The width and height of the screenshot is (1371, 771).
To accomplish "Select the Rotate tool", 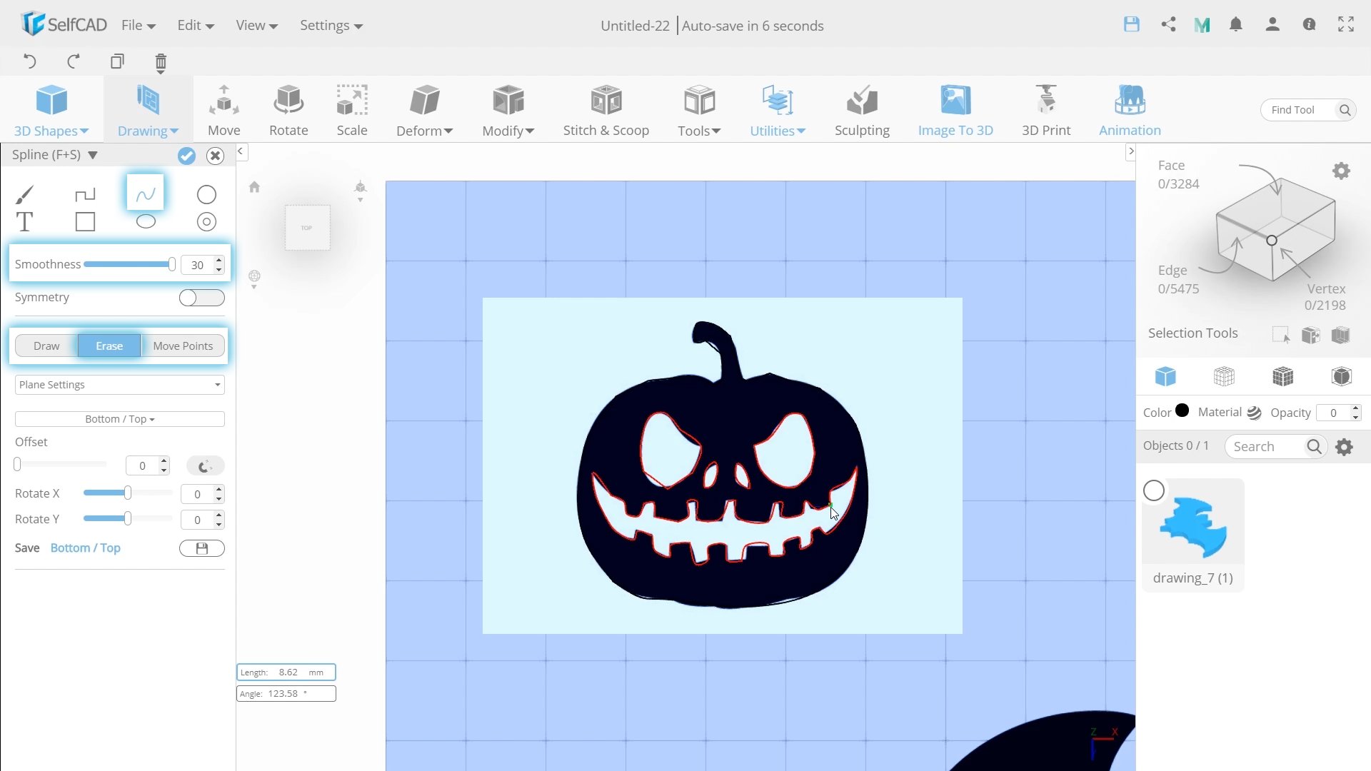I will pyautogui.click(x=288, y=111).
